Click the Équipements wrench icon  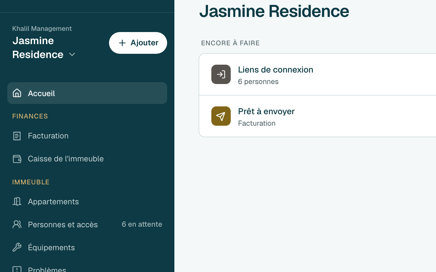click(x=17, y=247)
